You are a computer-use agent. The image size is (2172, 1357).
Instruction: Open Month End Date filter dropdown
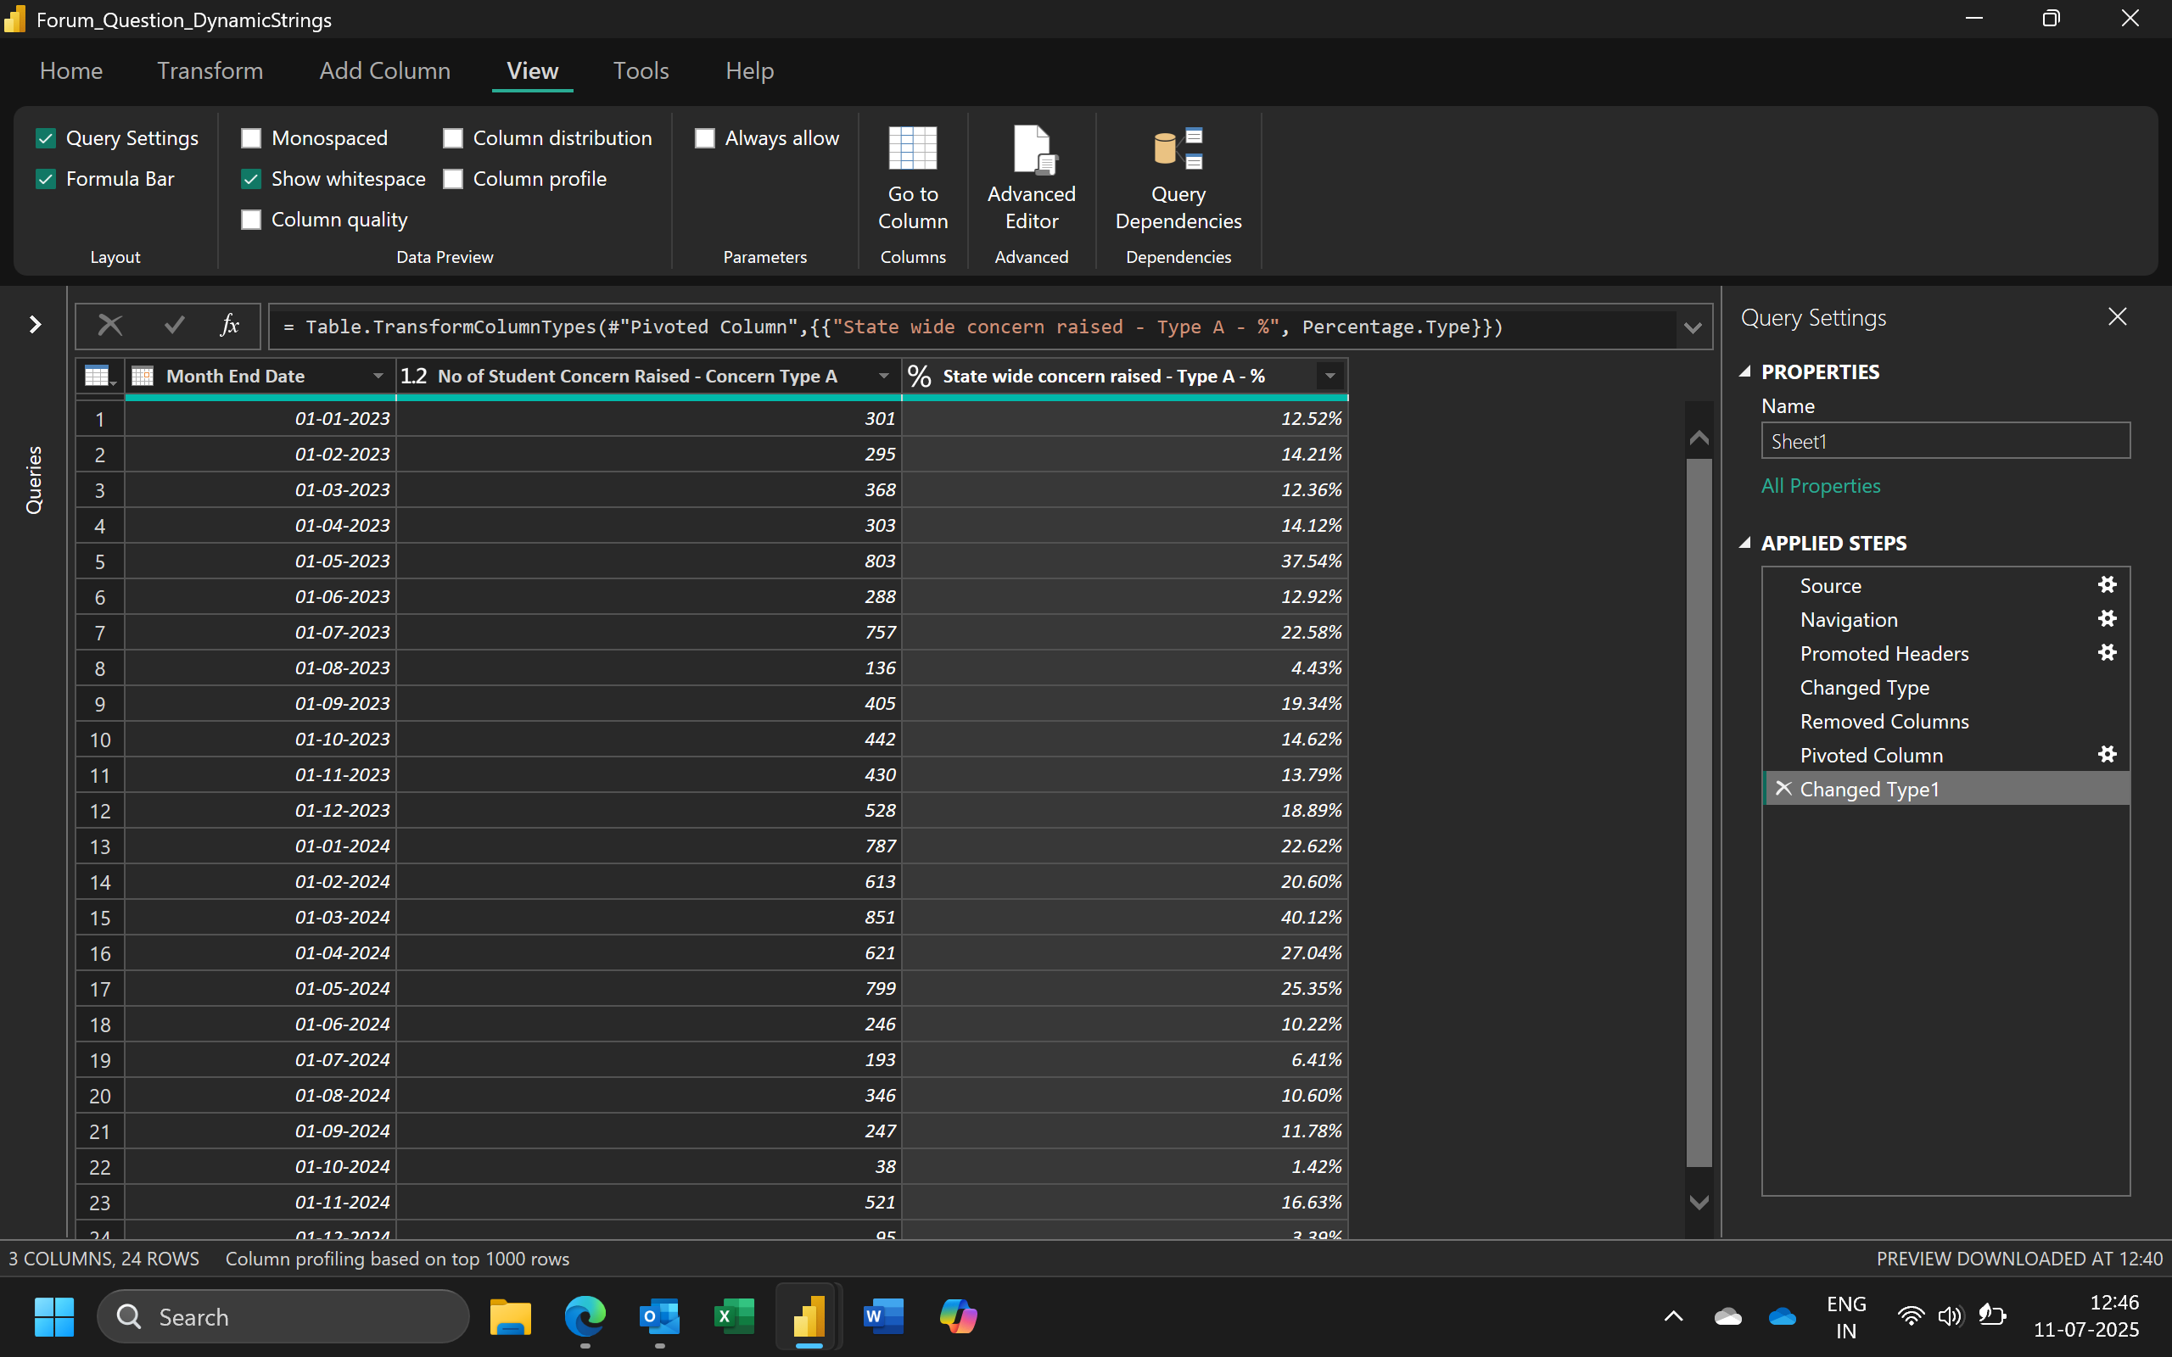tap(378, 376)
